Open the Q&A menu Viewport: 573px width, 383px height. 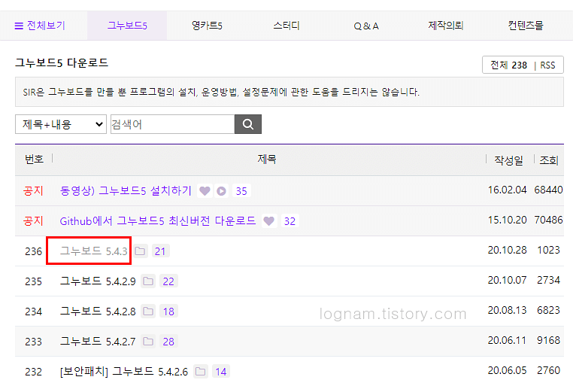click(366, 26)
